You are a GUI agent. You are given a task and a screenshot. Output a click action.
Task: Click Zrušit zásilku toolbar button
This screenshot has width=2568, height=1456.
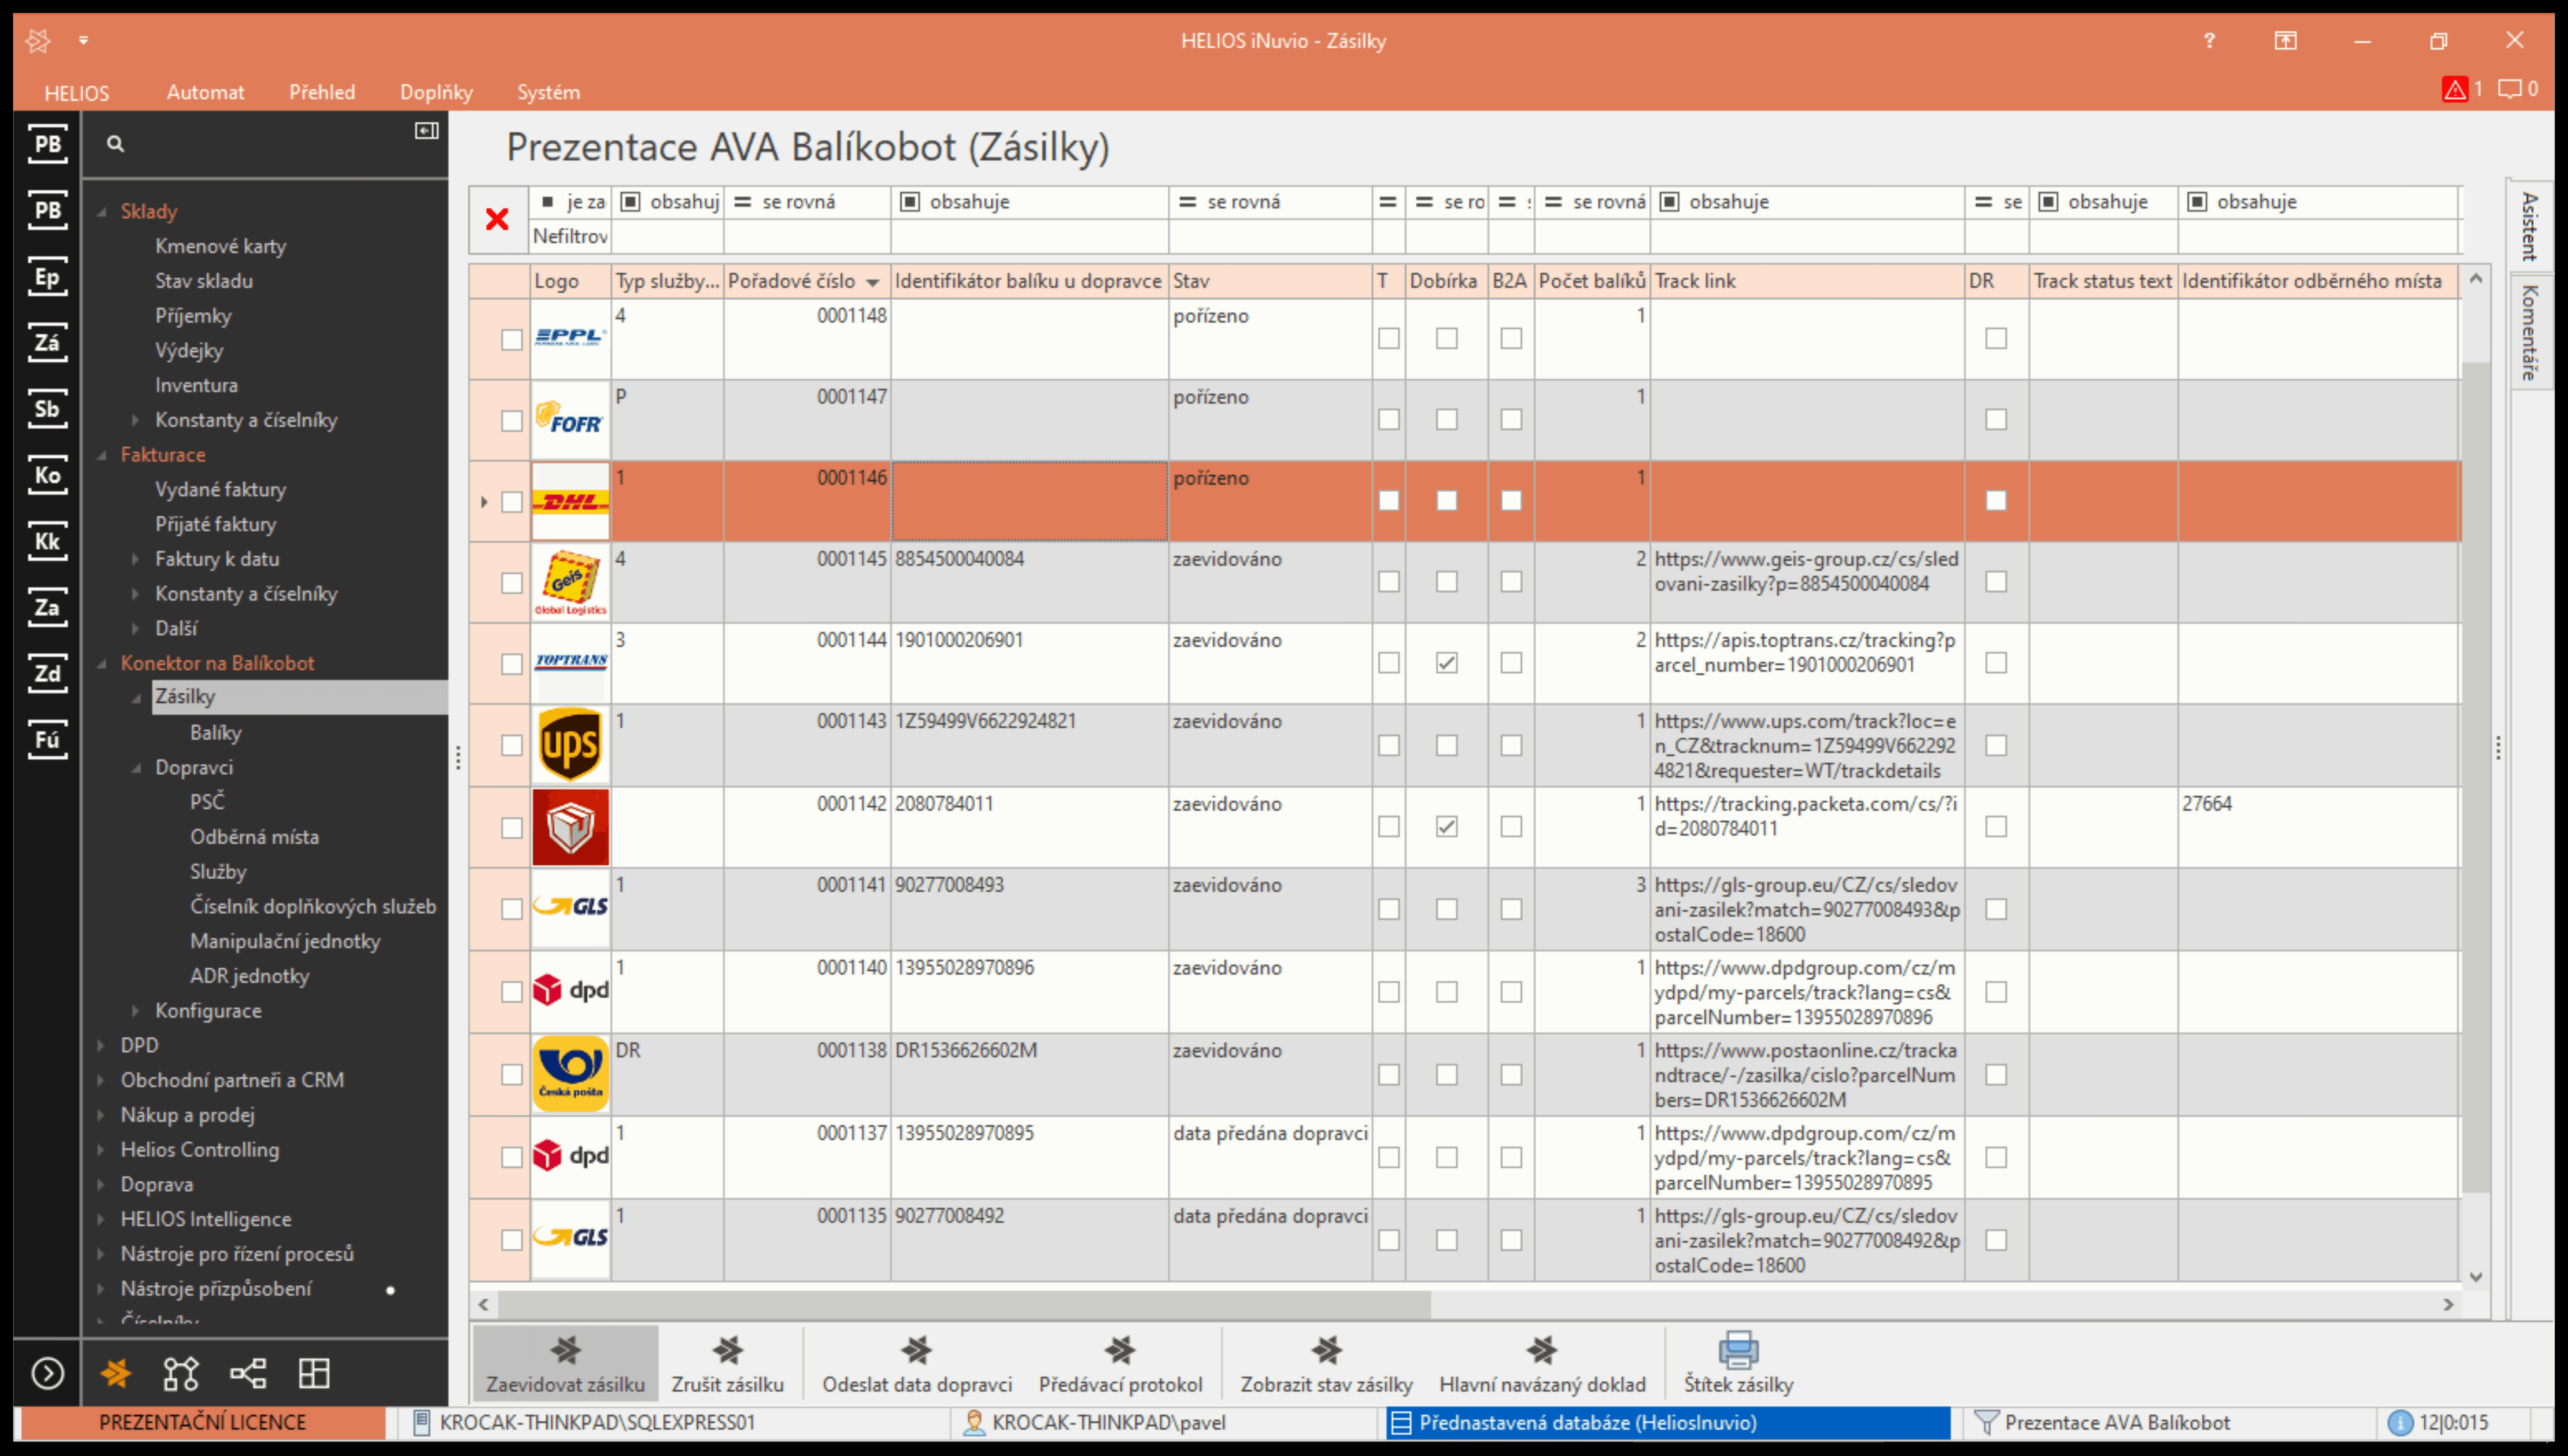(x=728, y=1363)
